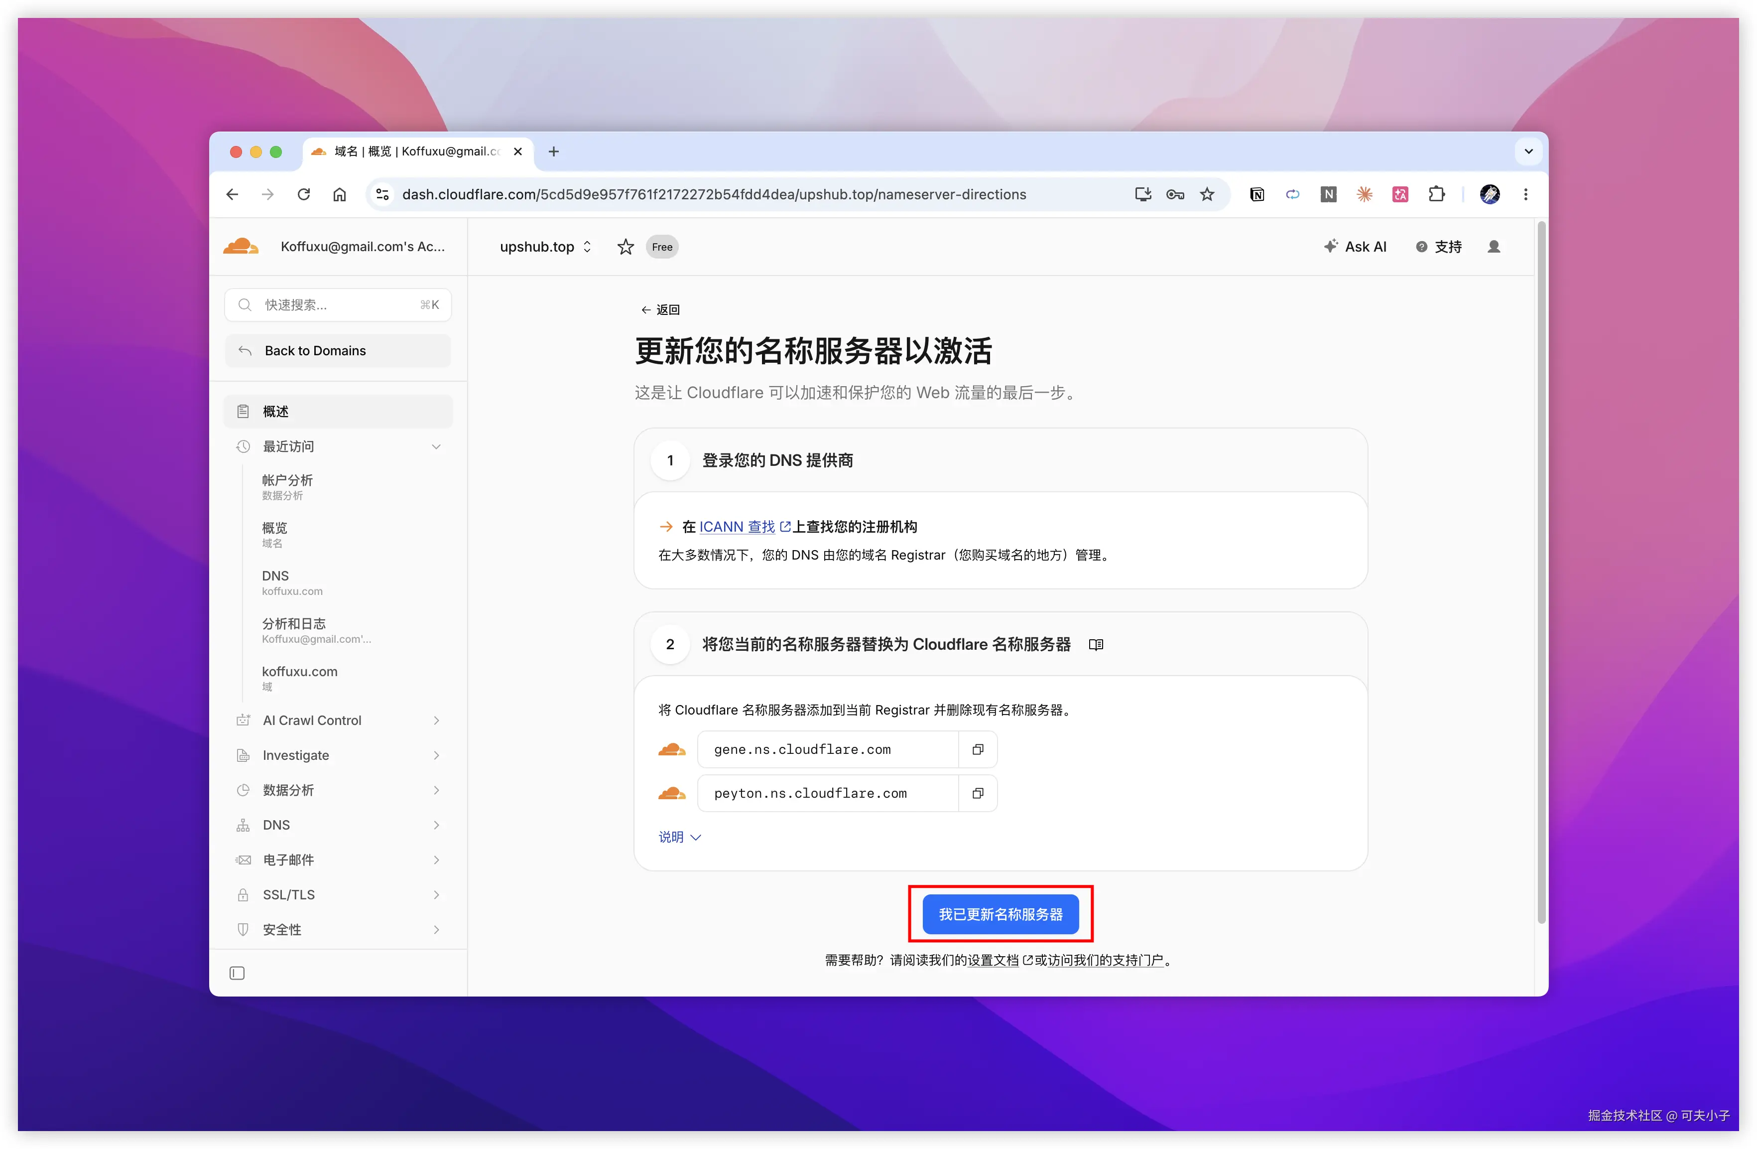Open a new browser tab
This screenshot has width=1757, height=1149.
[x=554, y=151]
